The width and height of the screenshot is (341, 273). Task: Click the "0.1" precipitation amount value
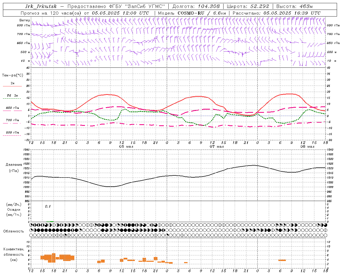pos(48,206)
